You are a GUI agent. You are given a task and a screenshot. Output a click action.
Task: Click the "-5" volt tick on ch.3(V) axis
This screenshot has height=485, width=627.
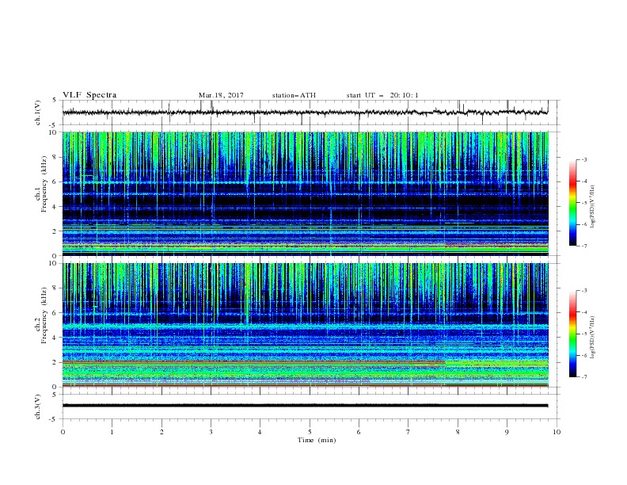[x=53, y=419]
